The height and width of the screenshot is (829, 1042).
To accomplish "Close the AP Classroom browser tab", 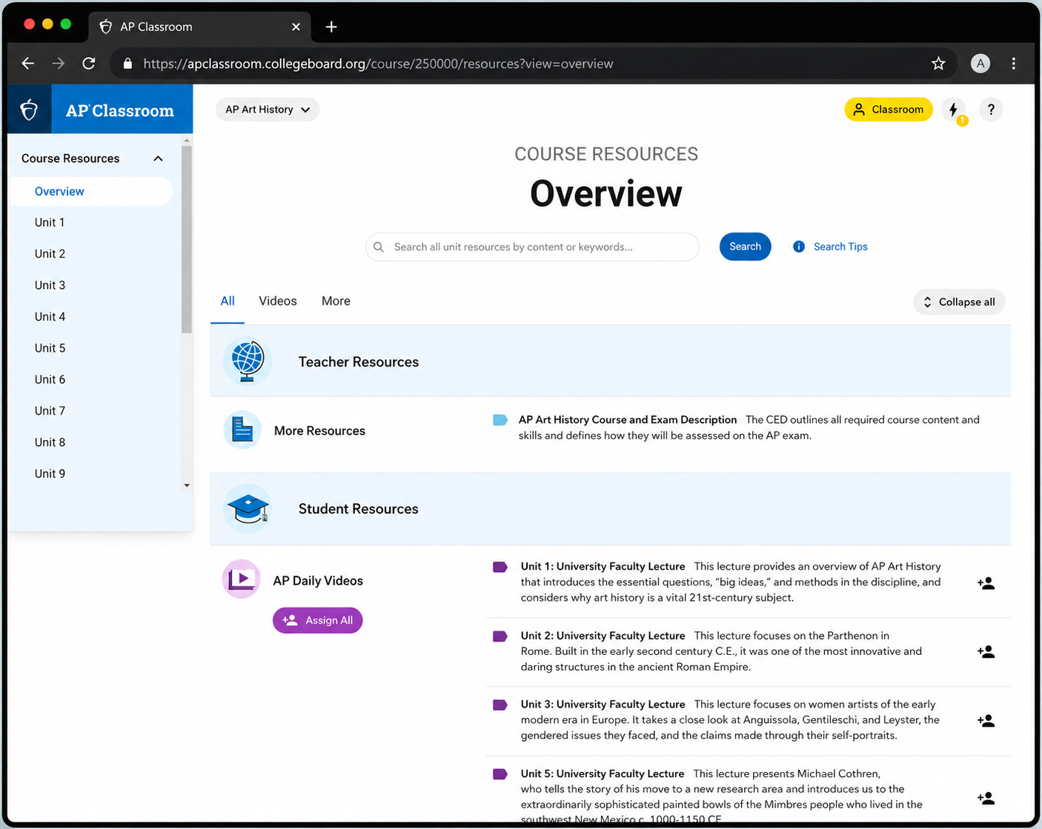I will (x=296, y=27).
